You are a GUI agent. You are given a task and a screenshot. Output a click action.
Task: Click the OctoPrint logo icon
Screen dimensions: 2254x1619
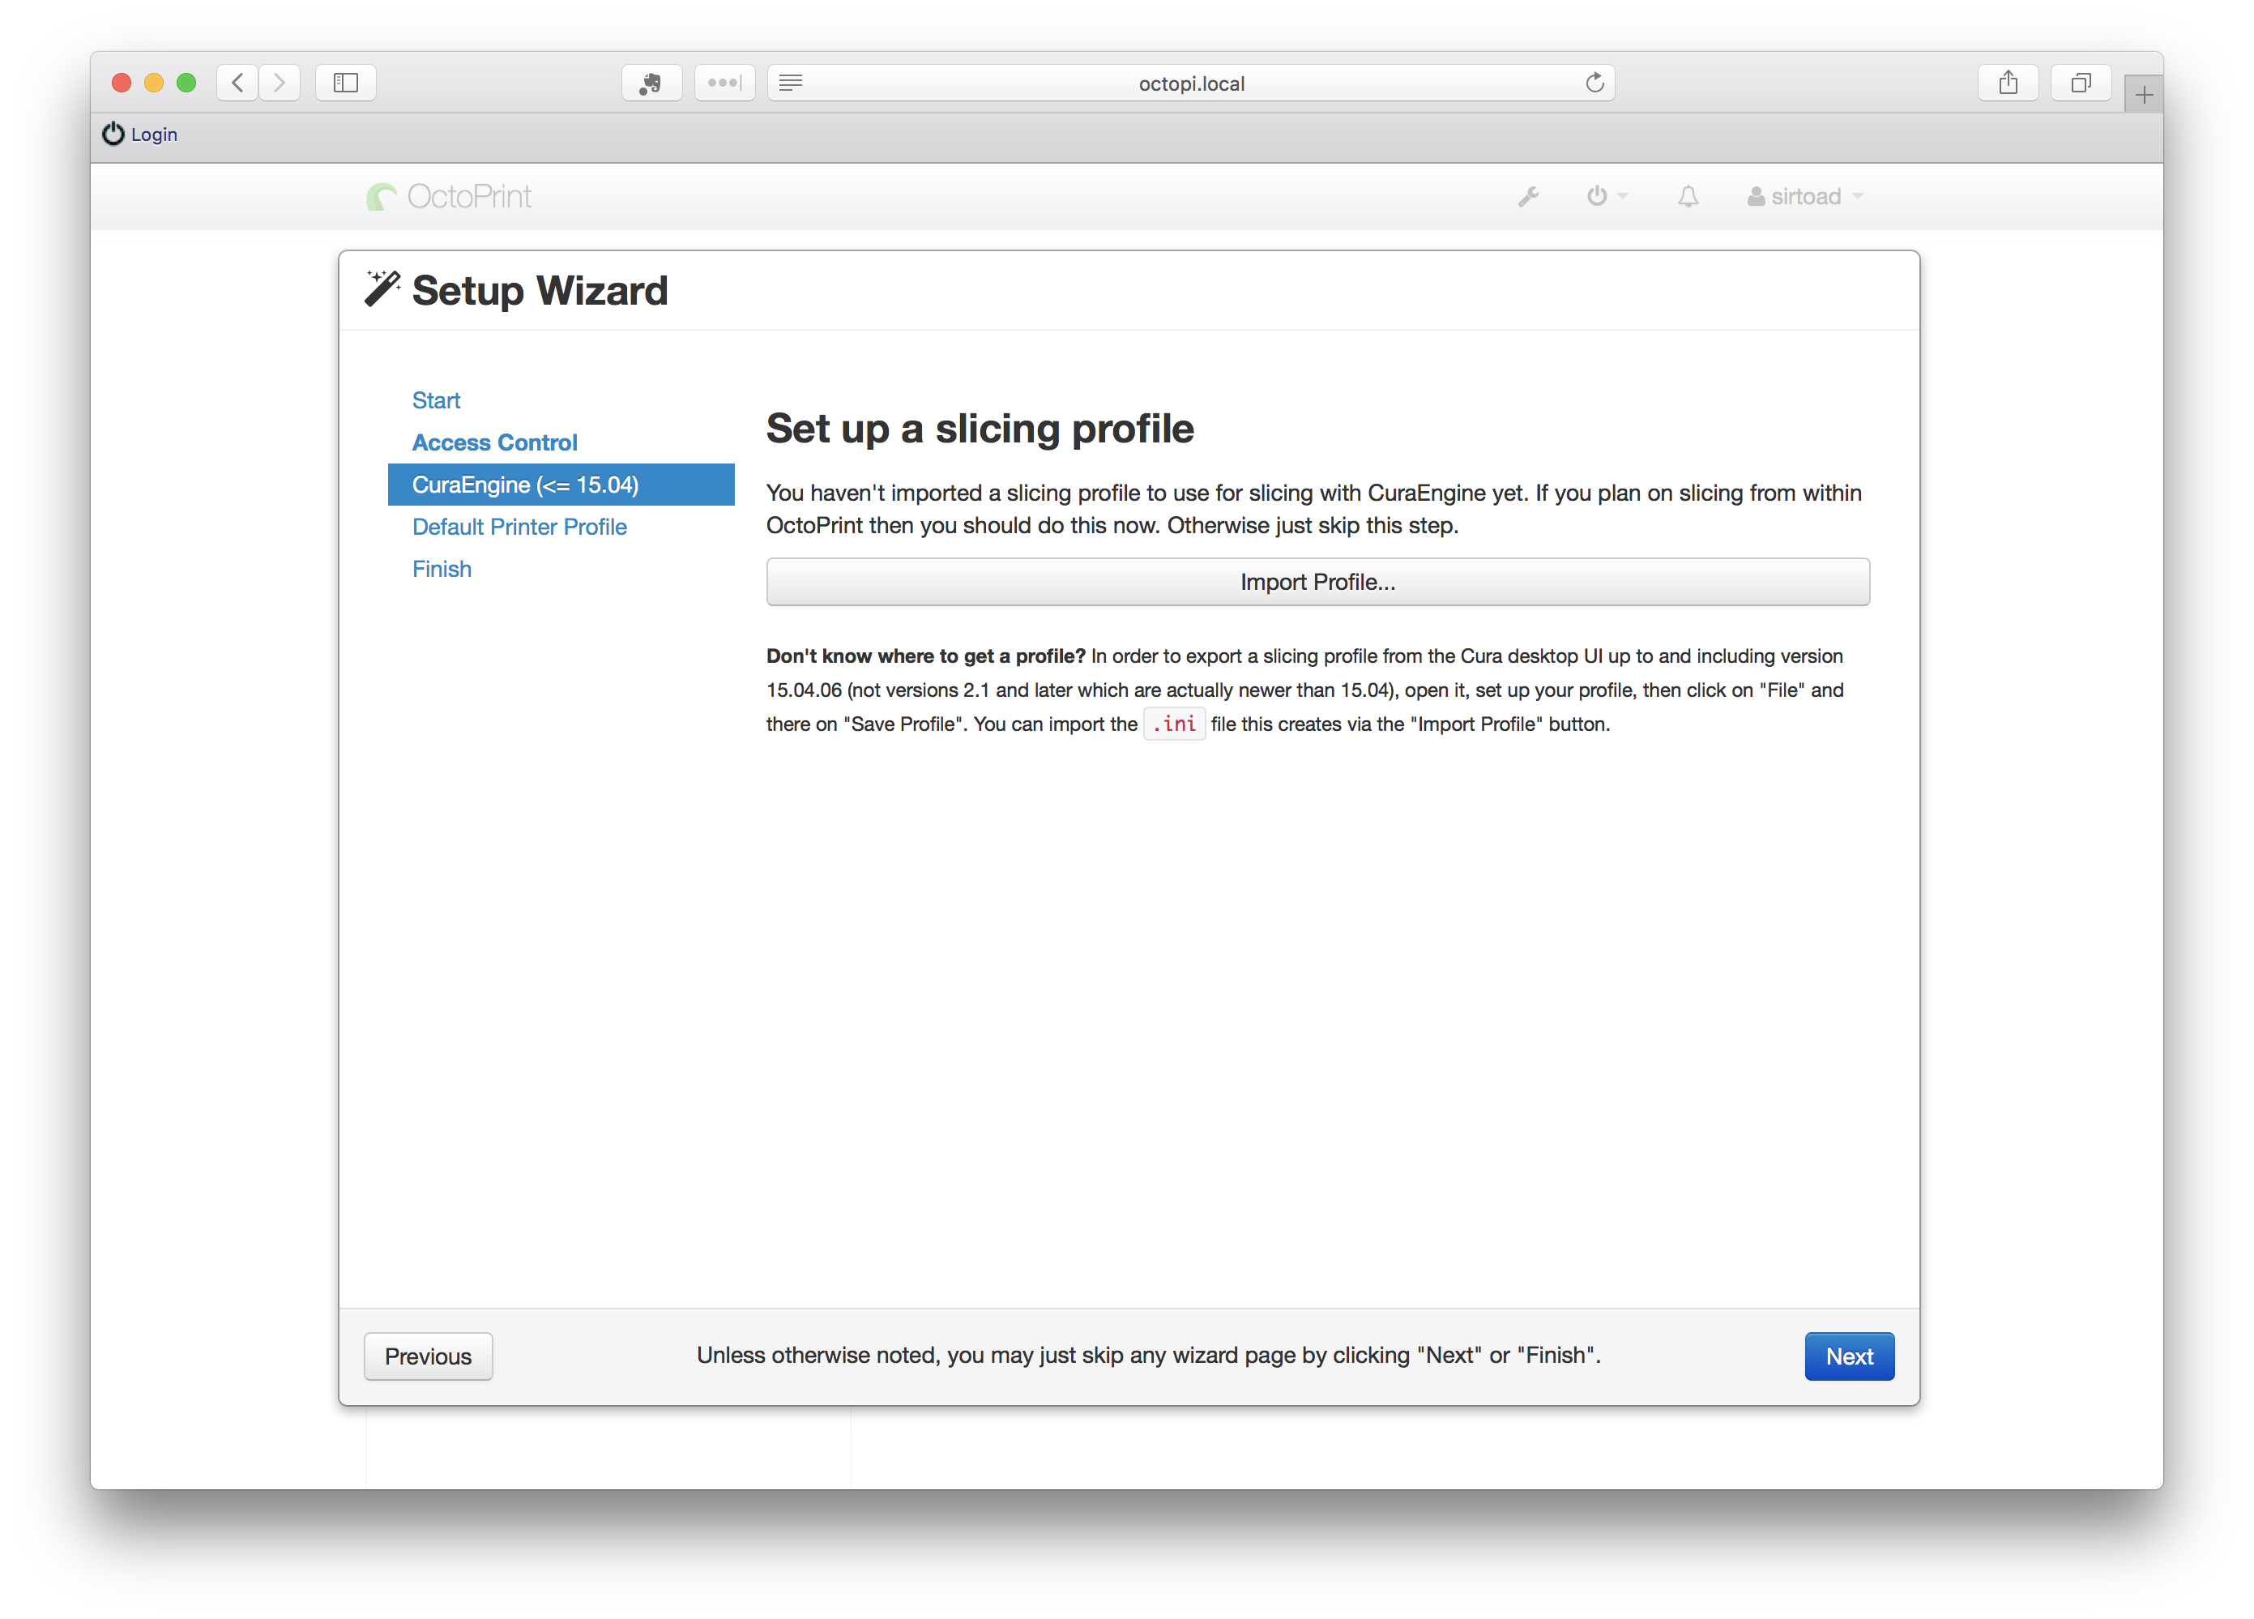click(x=380, y=196)
